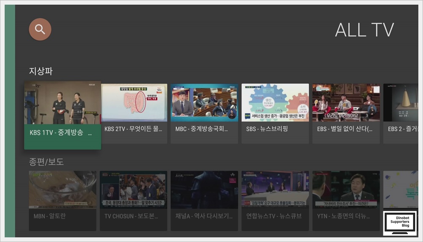Click the SBS - 뉴스브리핑 title

[267, 129]
